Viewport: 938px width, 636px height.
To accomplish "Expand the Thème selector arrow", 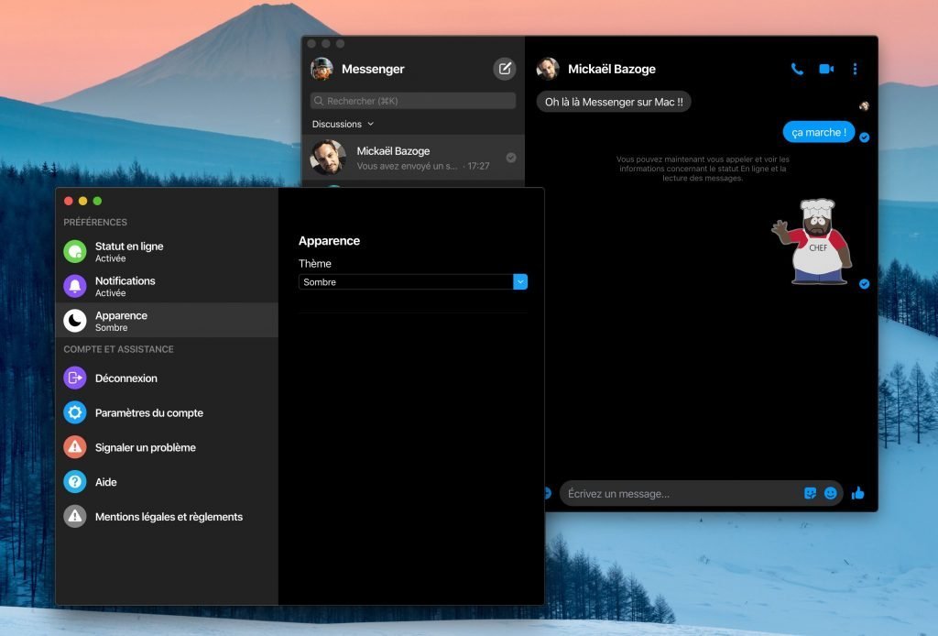I will [x=520, y=281].
